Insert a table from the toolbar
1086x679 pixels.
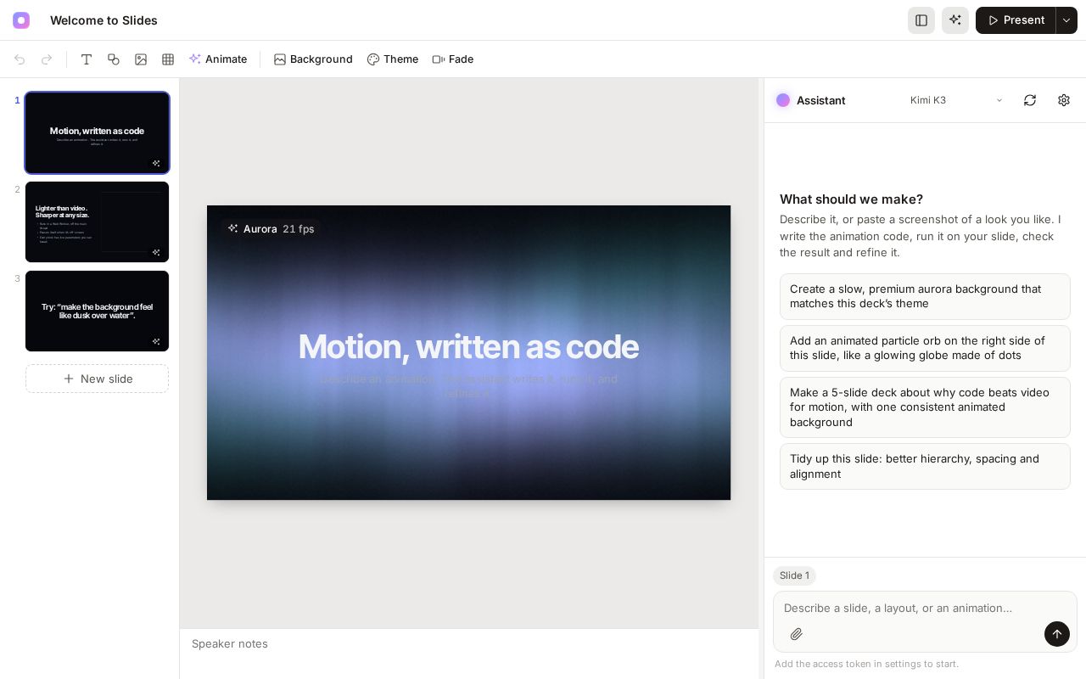coord(168,59)
